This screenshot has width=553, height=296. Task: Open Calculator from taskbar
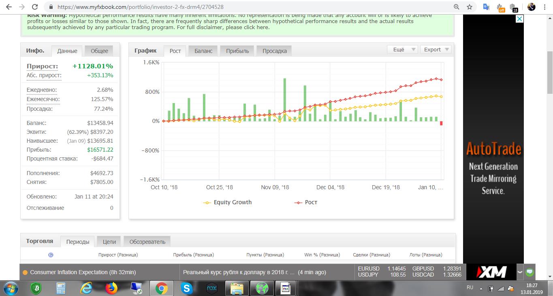coord(61,288)
